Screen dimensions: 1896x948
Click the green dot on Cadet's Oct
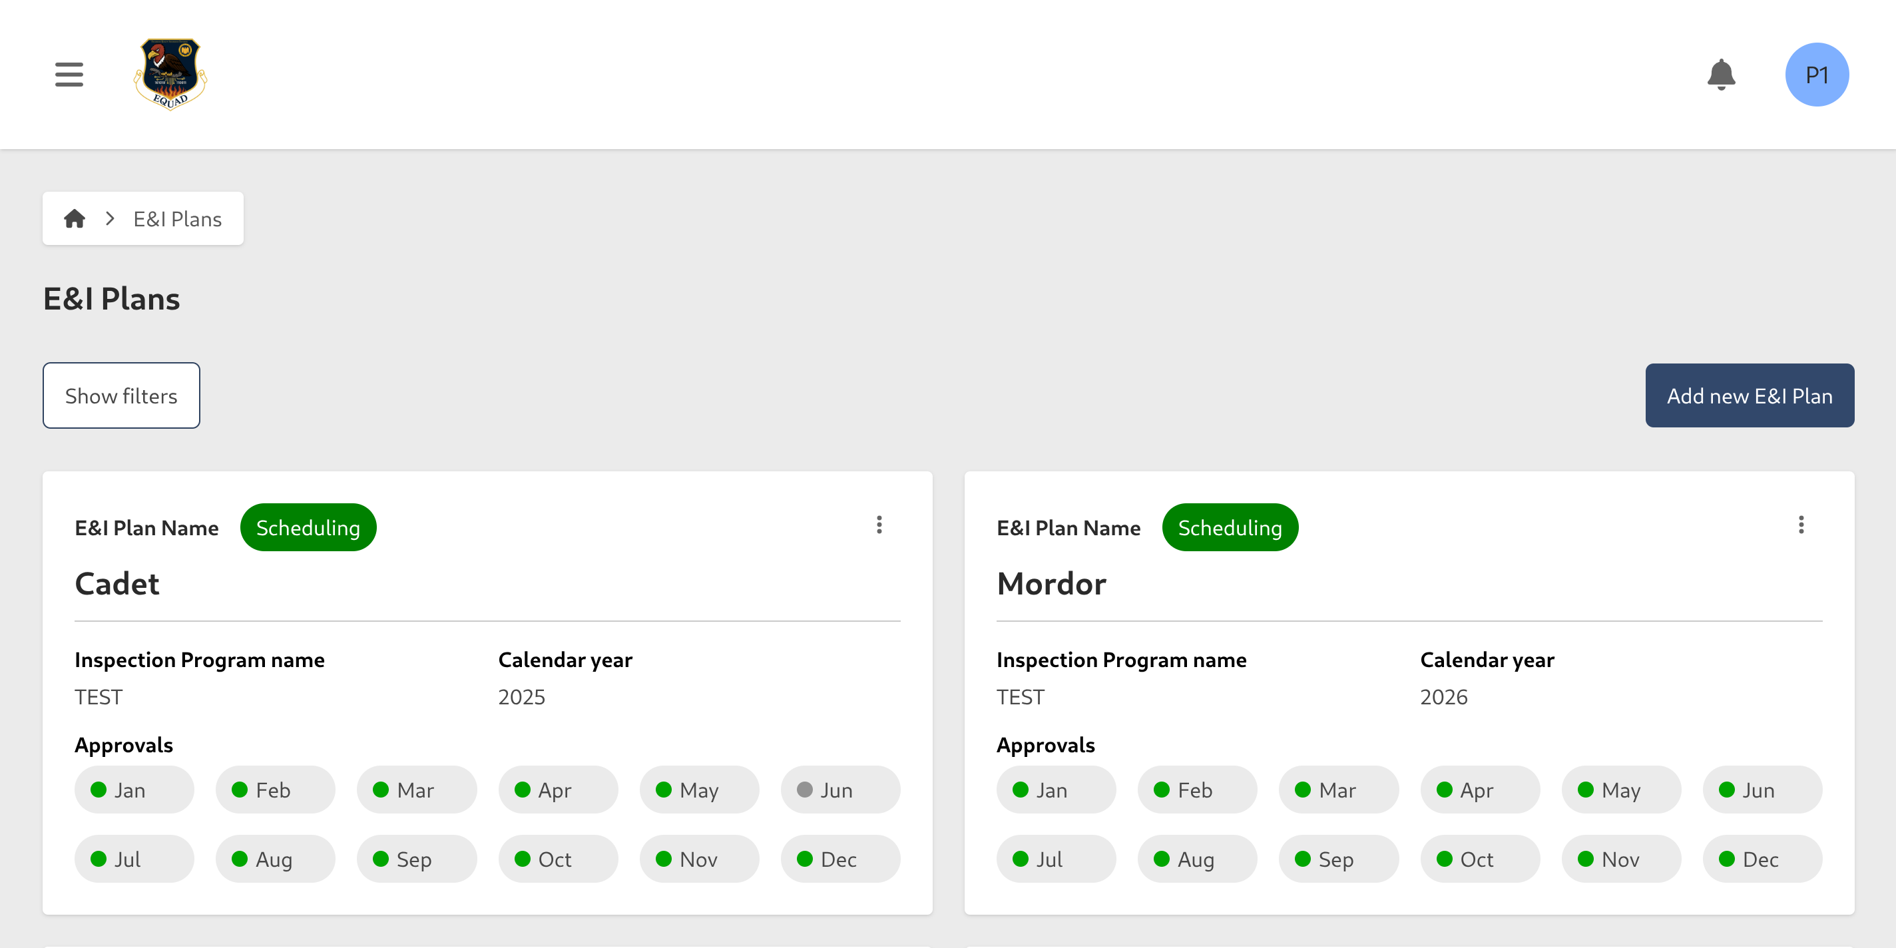523,859
